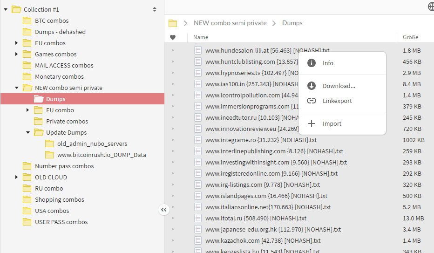Click file icon of www.ias100.in
This screenshot has height=253, width=434.
pyautogui.click(x=197, y=84)
